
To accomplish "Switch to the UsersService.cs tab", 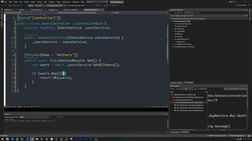I will (36, 10).
